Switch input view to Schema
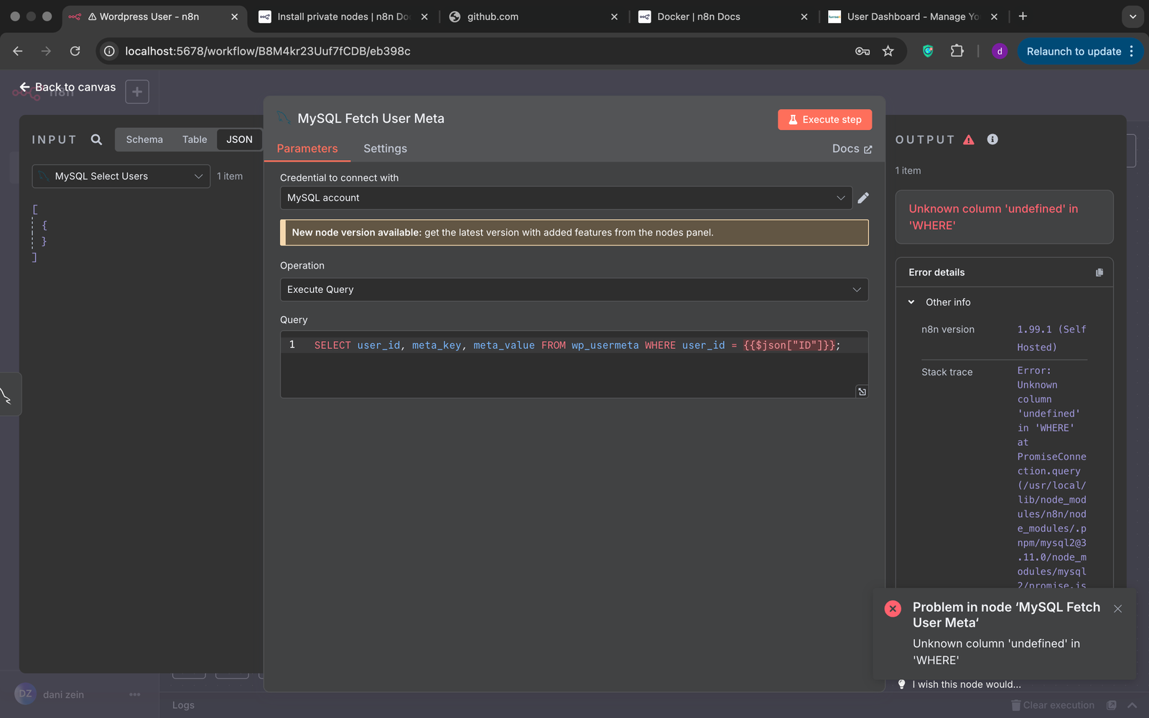The width and height of the screenshot is (1149, 718). tap(144, 139)
